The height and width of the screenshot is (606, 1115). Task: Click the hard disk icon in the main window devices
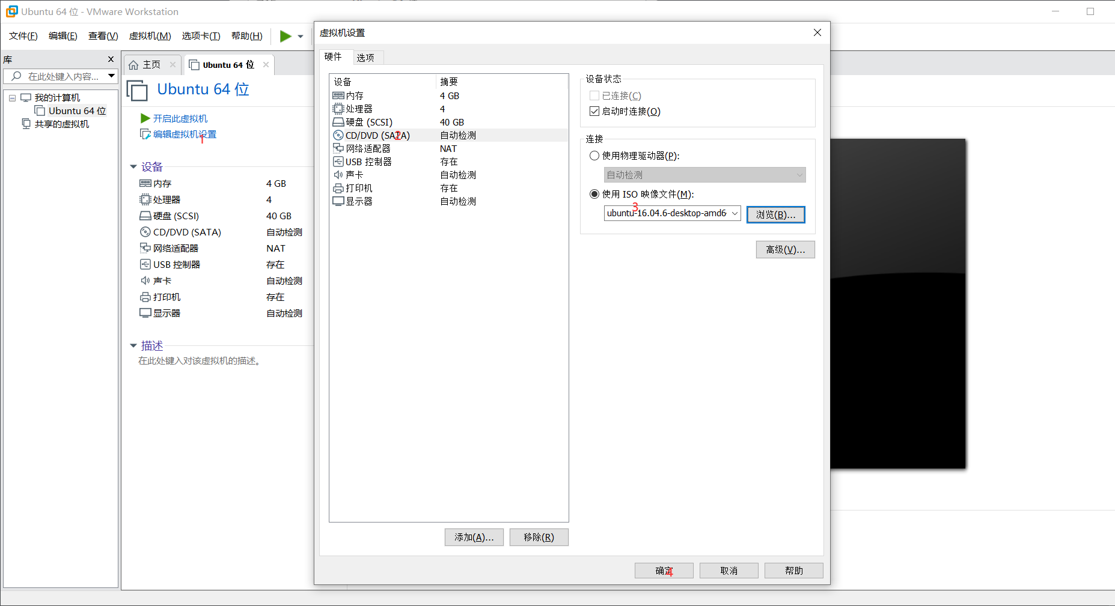point(145,216)
